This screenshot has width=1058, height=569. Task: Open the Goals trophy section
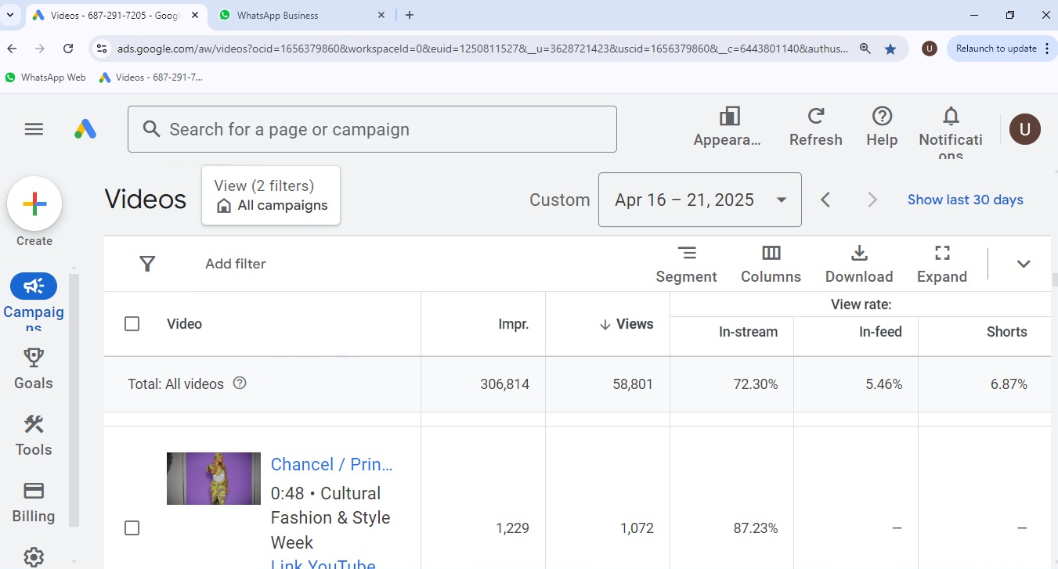click(34, 369)
